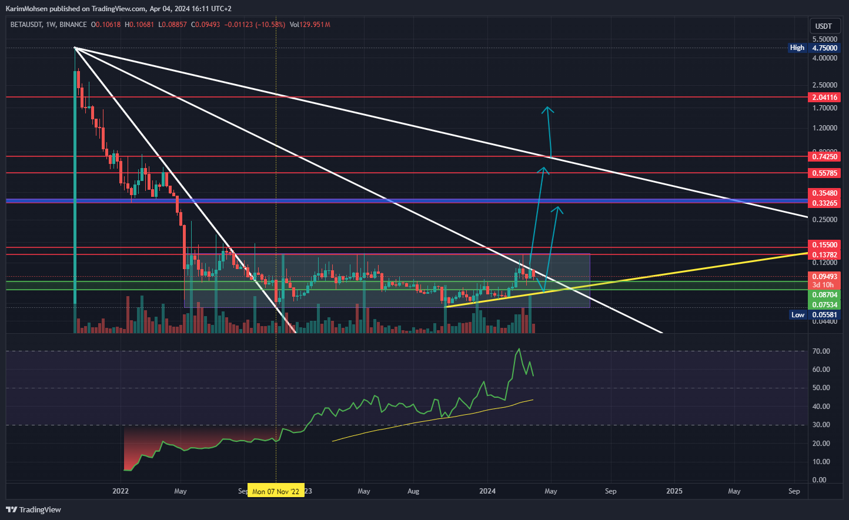Click the yellow Mon 07 Nov '22 date label
Viewport: 849px width, 520px height.
(276, 491)
